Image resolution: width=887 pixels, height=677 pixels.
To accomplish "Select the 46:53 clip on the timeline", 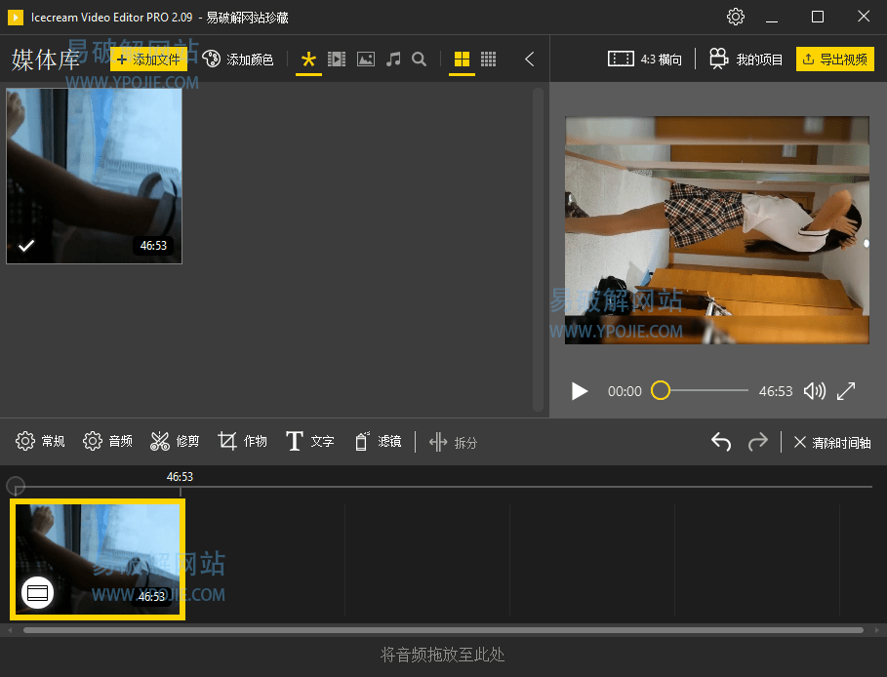I will tap(98, 559).
